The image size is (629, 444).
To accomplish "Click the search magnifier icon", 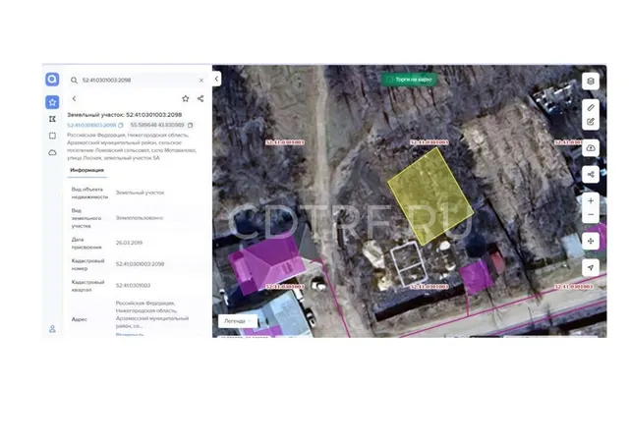I will pos(75,81).
